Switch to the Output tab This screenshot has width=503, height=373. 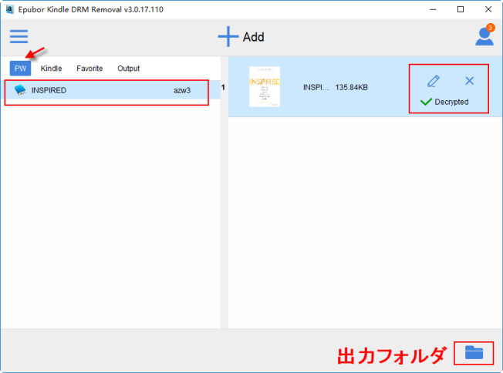(128, 69)
